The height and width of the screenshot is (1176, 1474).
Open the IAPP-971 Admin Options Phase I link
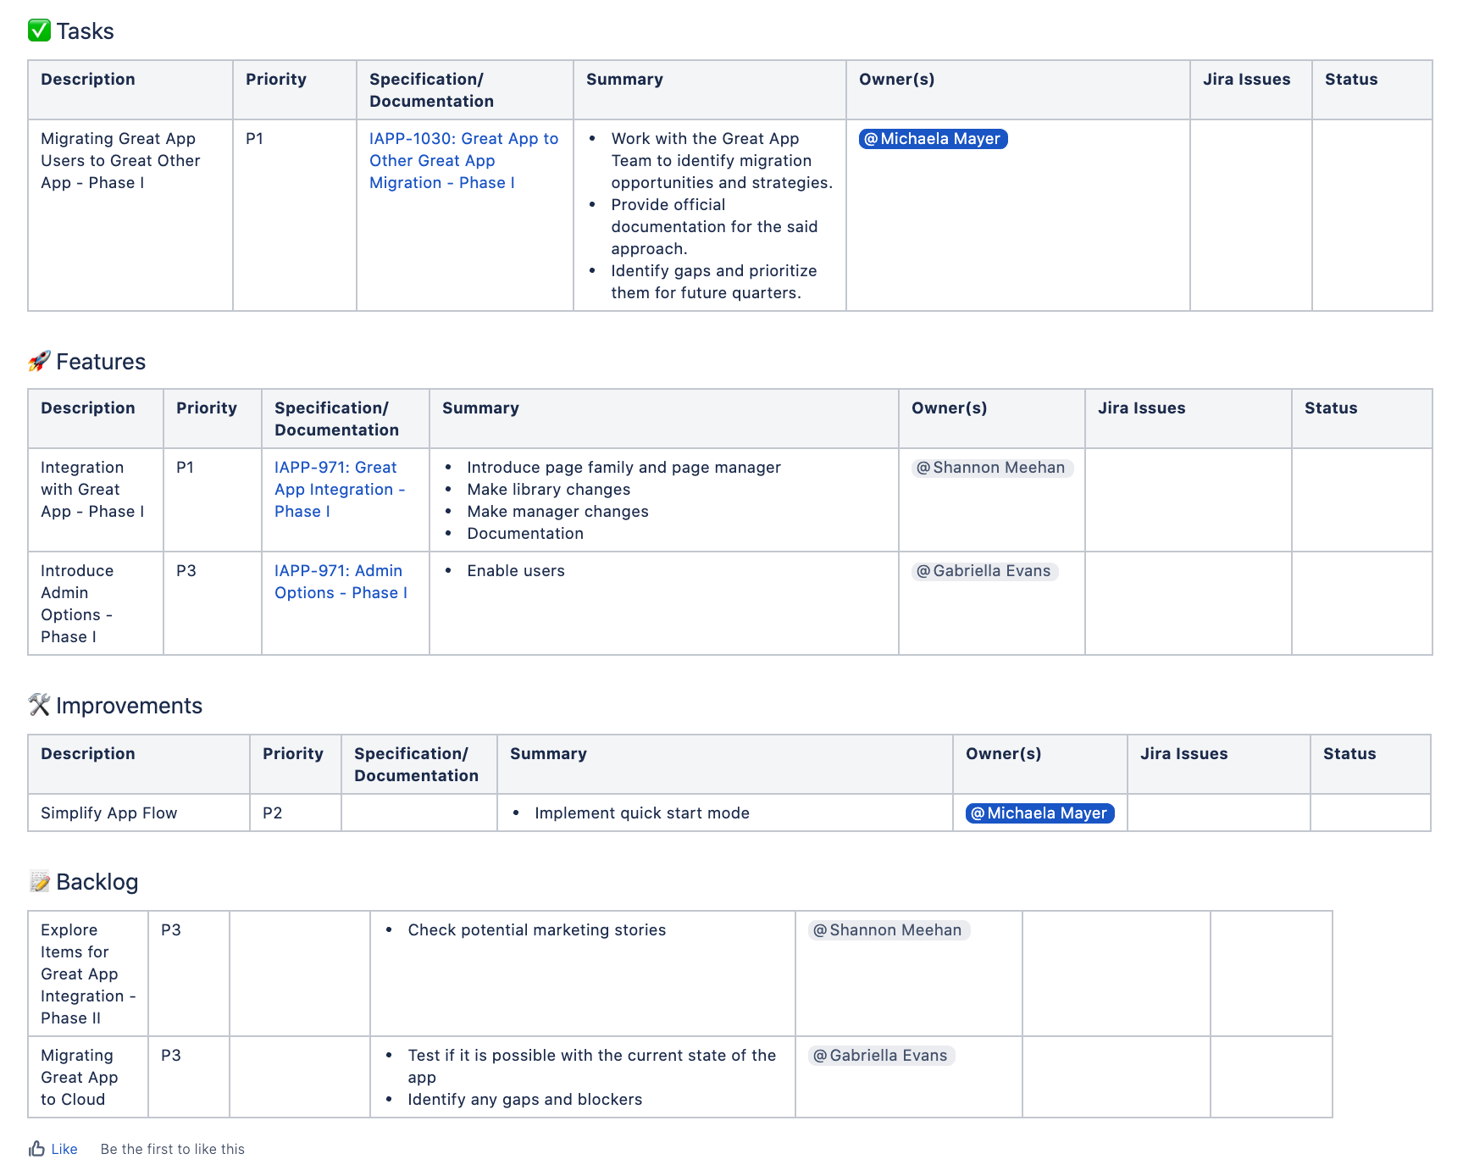point(339,581)
